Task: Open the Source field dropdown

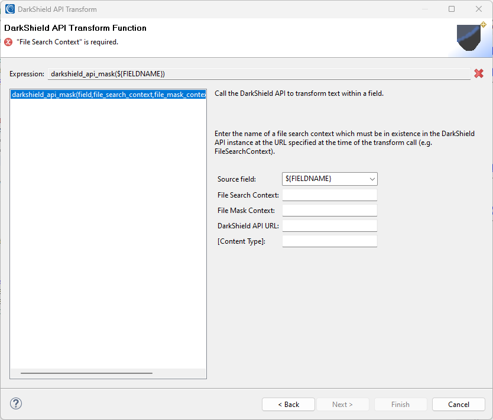Action: click(x=329, y=179)
